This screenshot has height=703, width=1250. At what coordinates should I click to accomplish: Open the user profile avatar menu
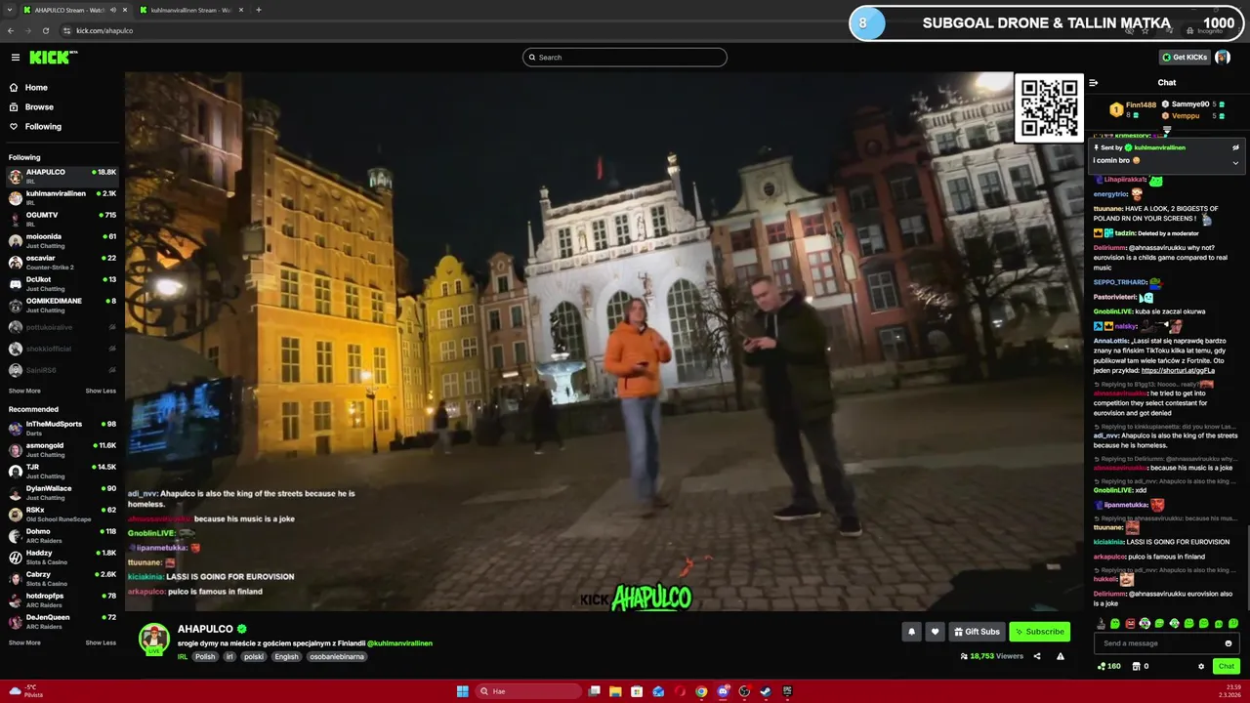(1223, 58)
